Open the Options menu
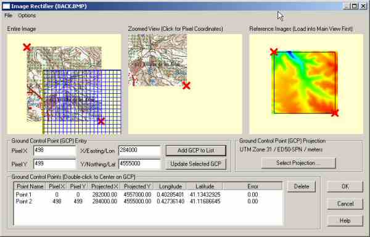 [27, 15]
